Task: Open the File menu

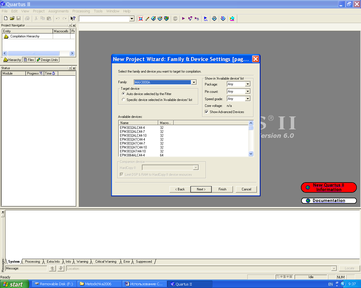Action: (x=5, y=11)
